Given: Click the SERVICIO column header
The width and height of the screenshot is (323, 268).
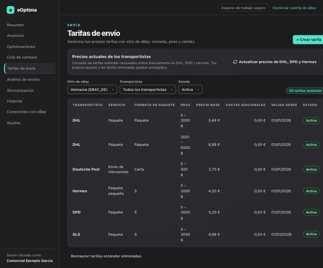Looking at the screenshot, I should (117, 105).
